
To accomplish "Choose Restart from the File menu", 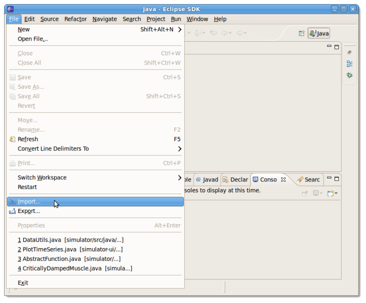I will 95,187.
